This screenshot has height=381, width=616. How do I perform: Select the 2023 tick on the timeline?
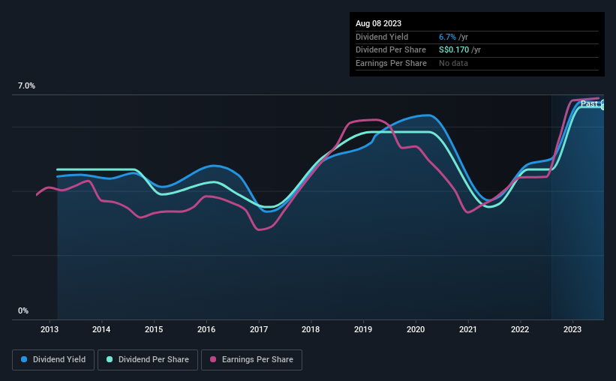572,329
